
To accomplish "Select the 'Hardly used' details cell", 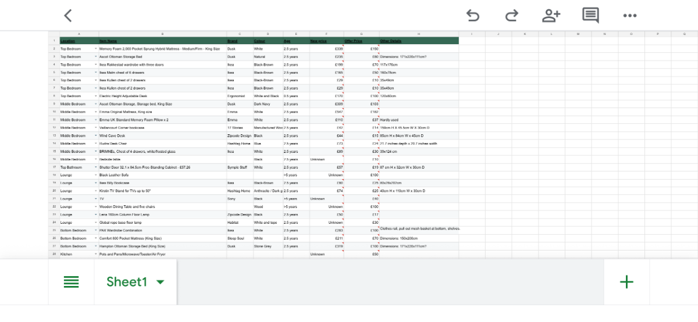I will click(x=419, y=120).
